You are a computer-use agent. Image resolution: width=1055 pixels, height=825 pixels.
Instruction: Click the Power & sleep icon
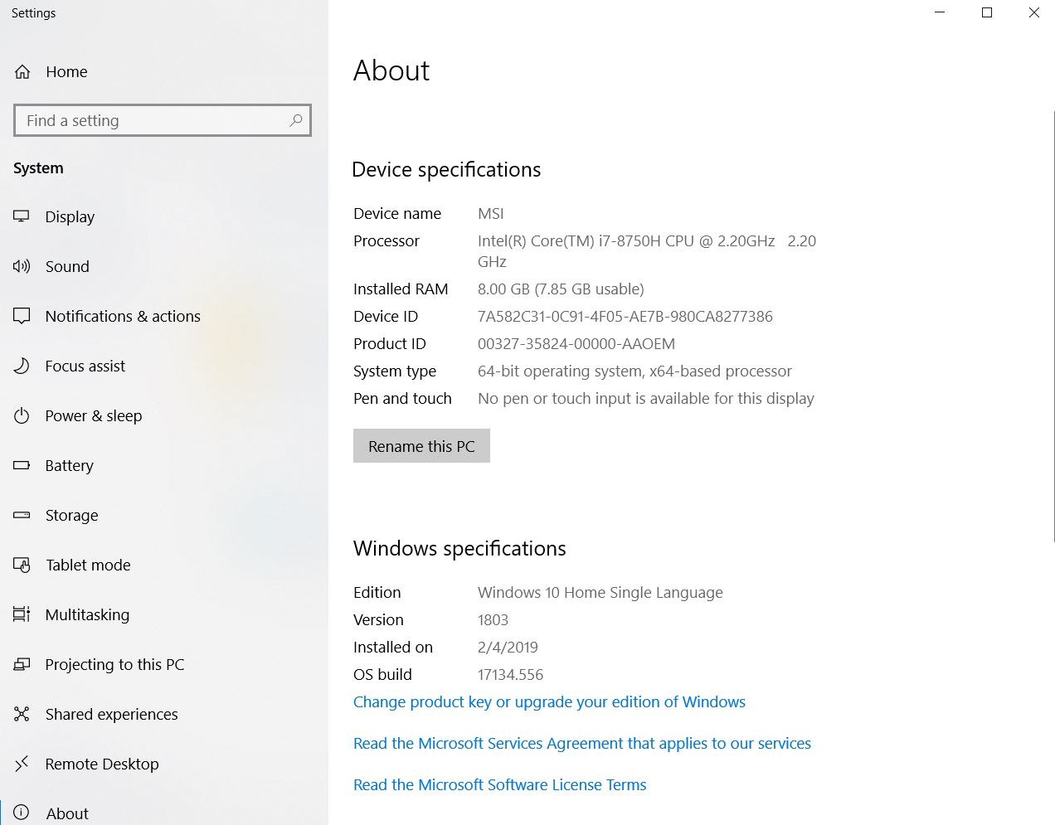tap(22, 415)
